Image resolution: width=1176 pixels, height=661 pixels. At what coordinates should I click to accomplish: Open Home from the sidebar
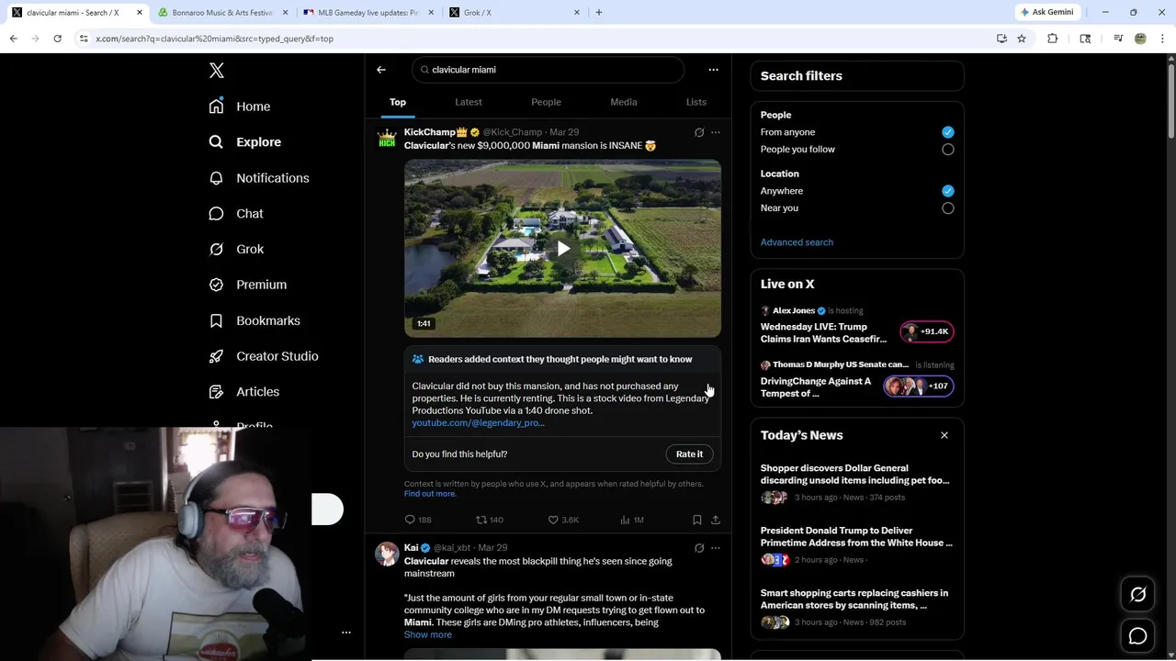tap(240, 106)
